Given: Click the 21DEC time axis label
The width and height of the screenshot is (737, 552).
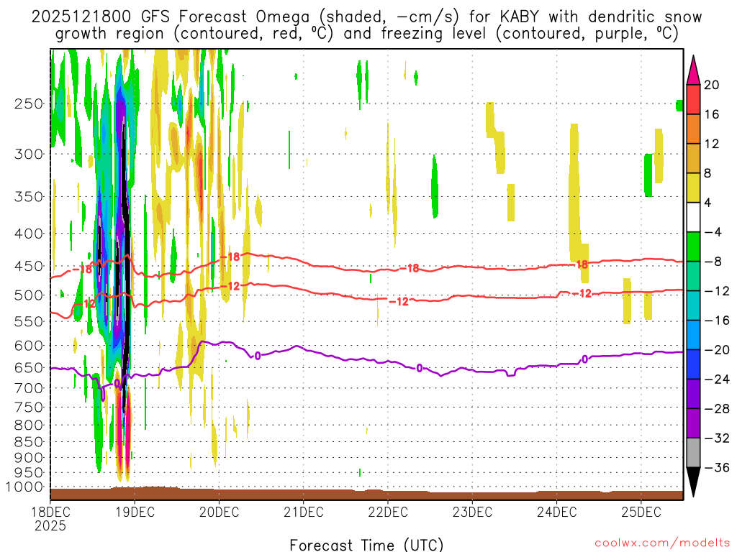Looking at the screenshot, I should (304, 512).
